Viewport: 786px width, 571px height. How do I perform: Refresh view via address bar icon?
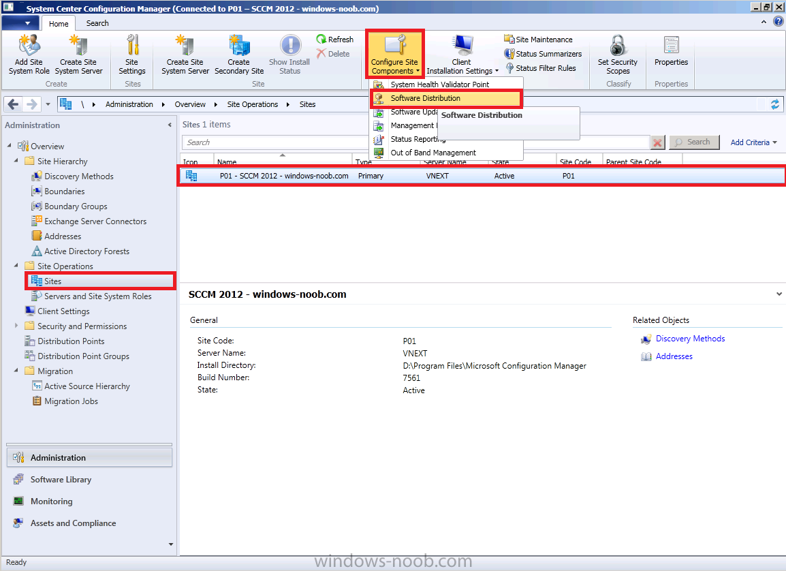coord(775,104)
